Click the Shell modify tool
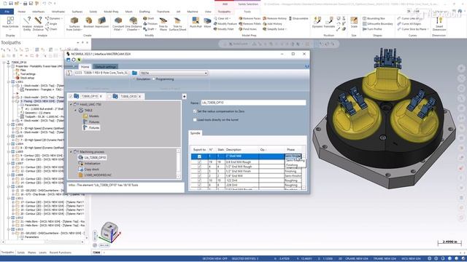 [x=149, y=18]
